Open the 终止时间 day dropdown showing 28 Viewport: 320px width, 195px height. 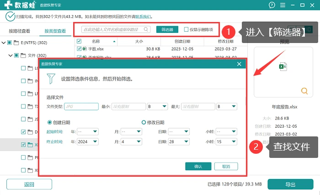[179, 141]
